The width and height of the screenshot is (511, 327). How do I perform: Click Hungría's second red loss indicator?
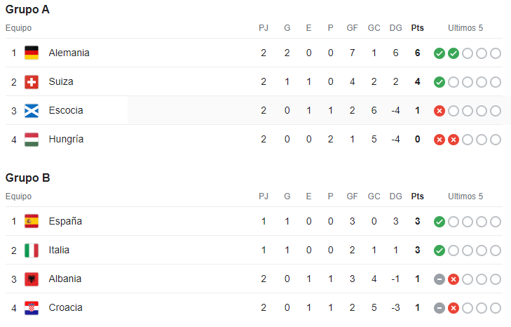[454, 140]
